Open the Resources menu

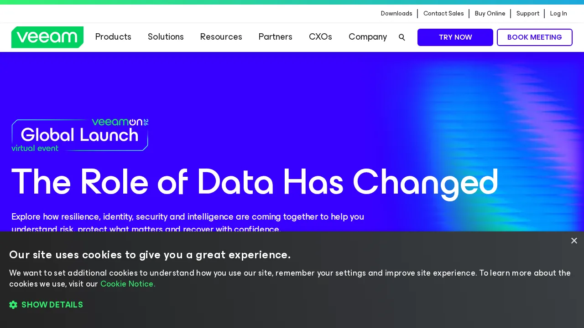pyautogui.click(x=221, y=37)
